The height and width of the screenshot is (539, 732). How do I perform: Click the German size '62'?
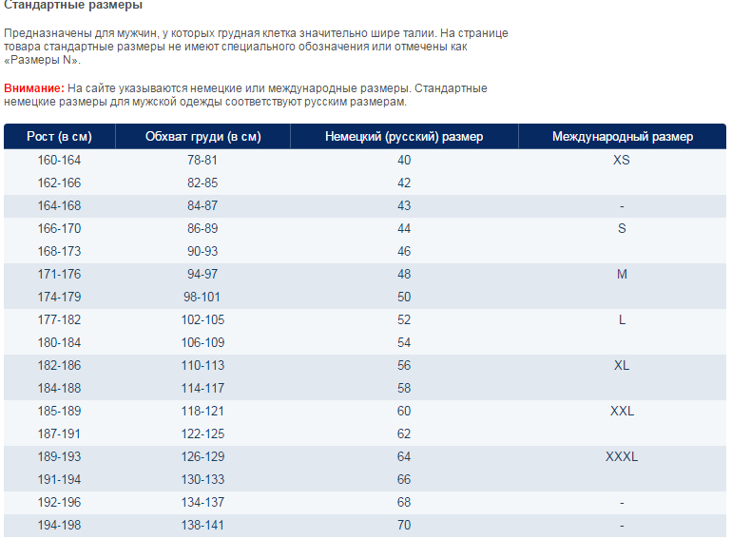(404, 434)
